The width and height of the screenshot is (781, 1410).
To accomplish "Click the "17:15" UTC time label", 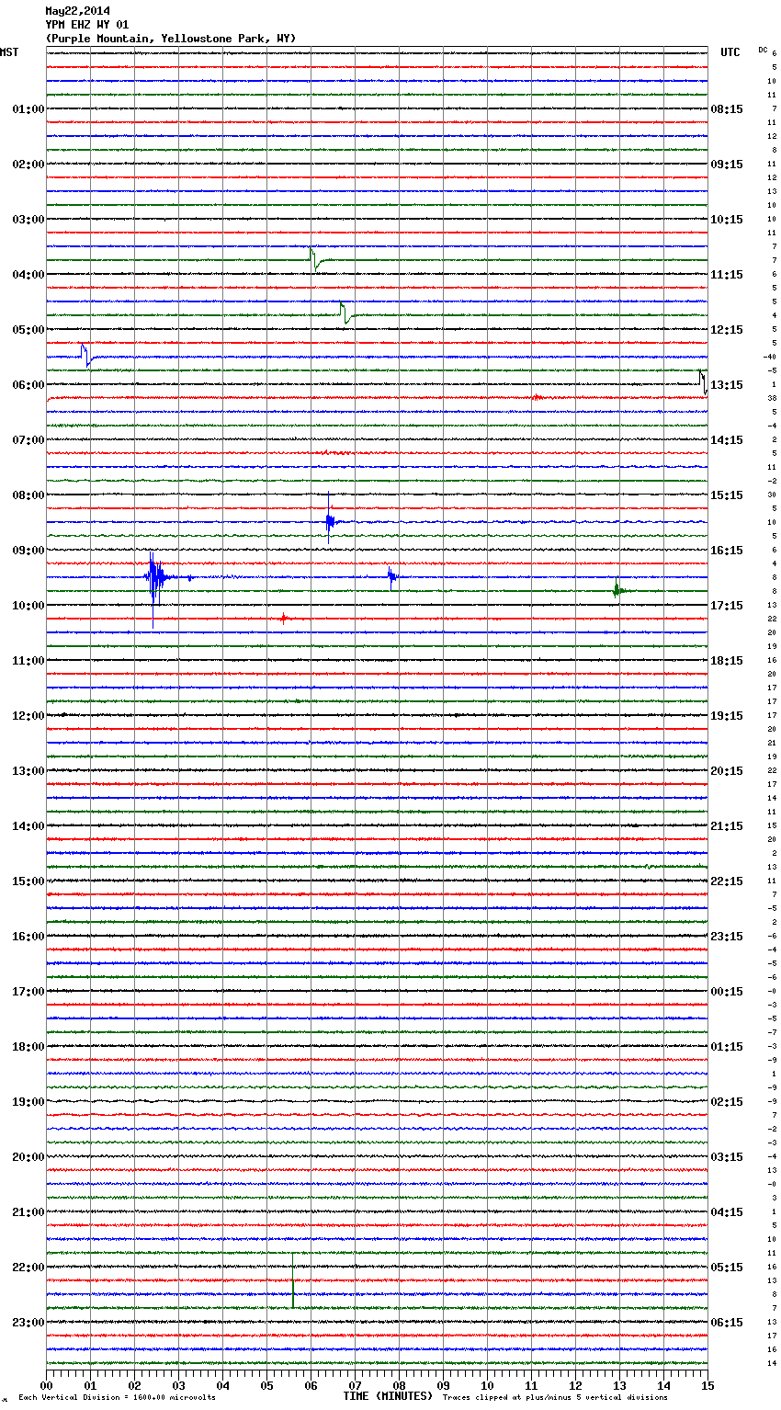I will 727,606.
